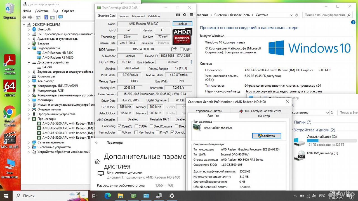This screenshot has height=201, width=358.
Task: Click Свойства button in adapter properties
Action: [x=266, y=136]
